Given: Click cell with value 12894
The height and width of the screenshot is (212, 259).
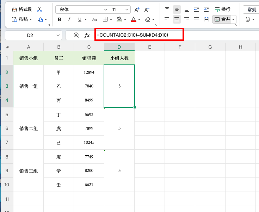Looking at the screenshot, I should pyautogui.click(x=89, y=72).
